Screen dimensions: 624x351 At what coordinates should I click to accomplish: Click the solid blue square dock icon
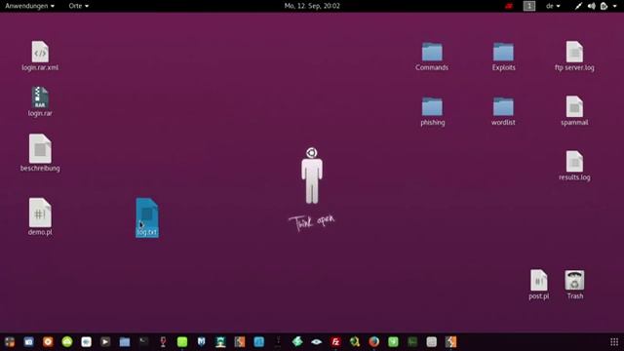[258, 342]
